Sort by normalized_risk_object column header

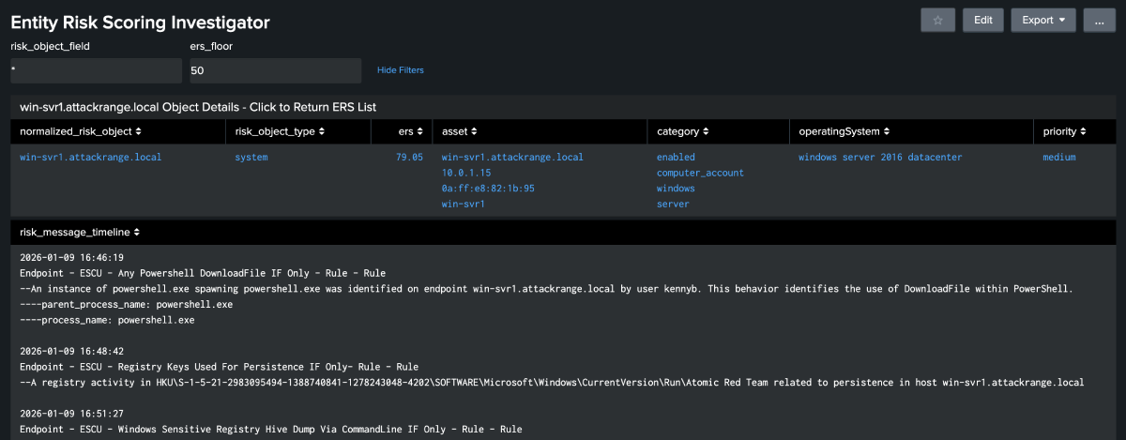pos(81,131)
